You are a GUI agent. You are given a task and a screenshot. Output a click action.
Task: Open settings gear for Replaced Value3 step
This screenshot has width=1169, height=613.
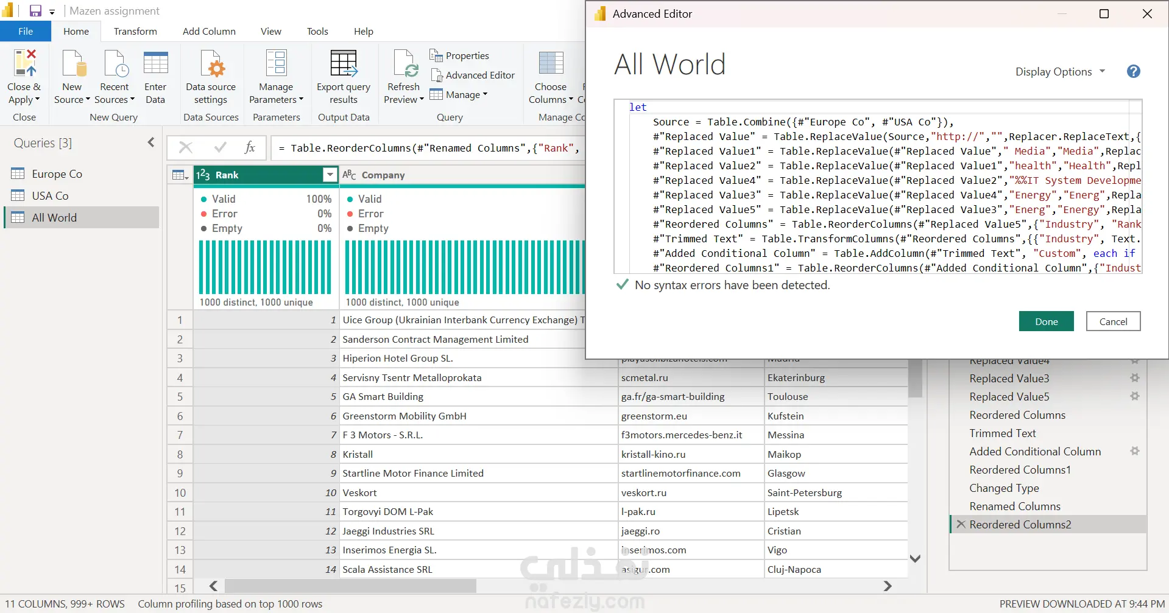1134,378
